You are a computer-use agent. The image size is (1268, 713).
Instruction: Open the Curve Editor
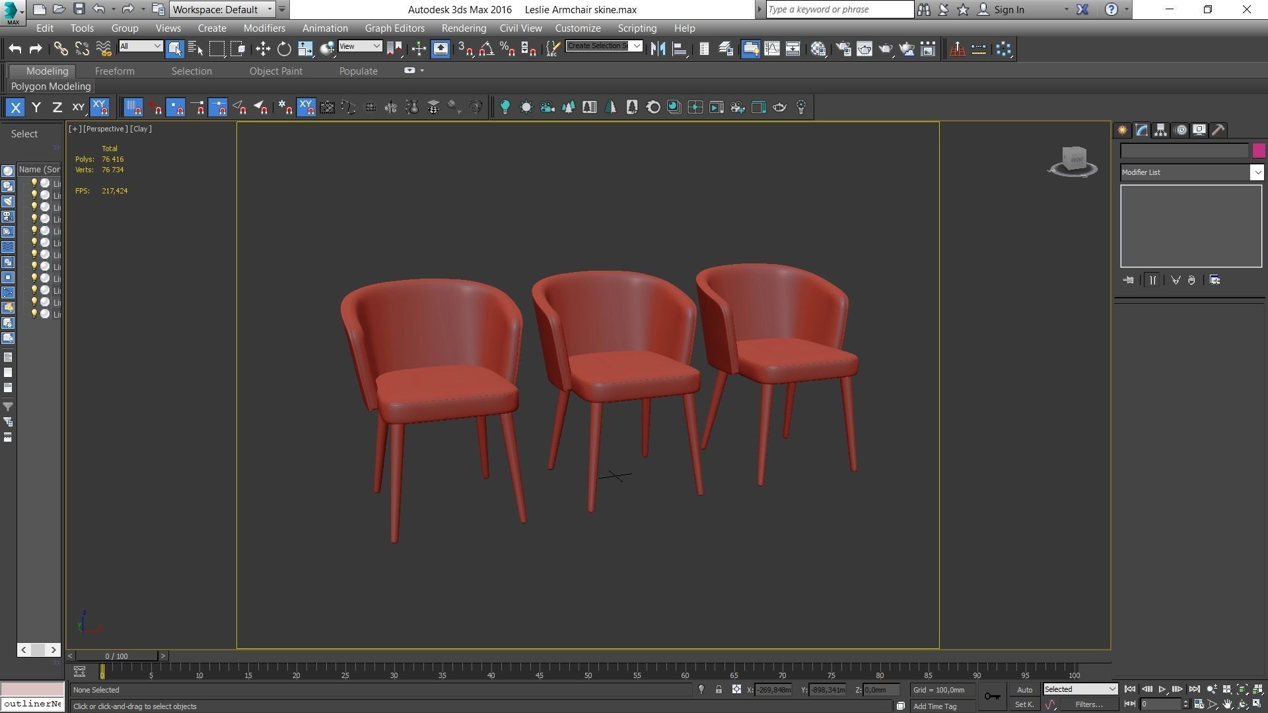point(772,49)
